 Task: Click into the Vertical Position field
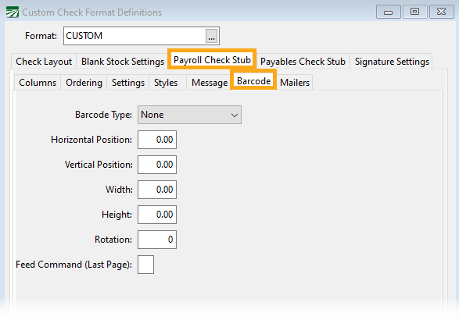tap(157, 165)
